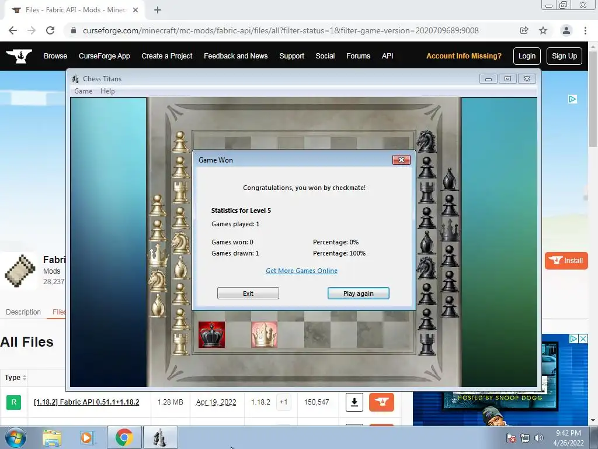
Task: Click the Login button
Action: [x=527, y=56]
